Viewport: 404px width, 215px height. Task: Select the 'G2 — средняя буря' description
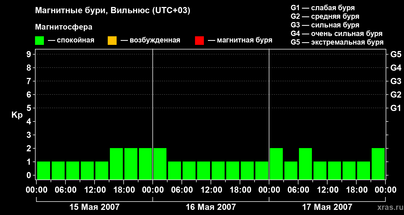click(x=325, y=16)
